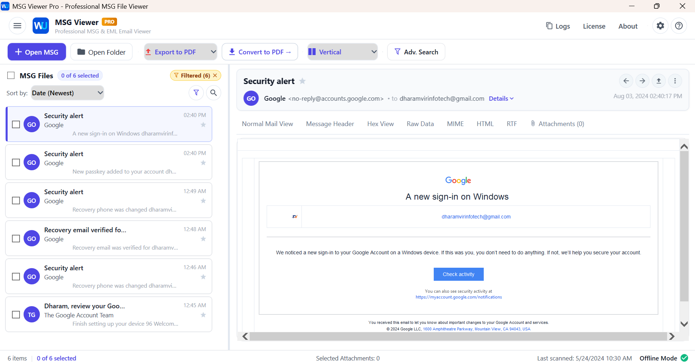The image size is (695, 363).
Task: Open the Adv. Search panel
Action: pos(416,52)
